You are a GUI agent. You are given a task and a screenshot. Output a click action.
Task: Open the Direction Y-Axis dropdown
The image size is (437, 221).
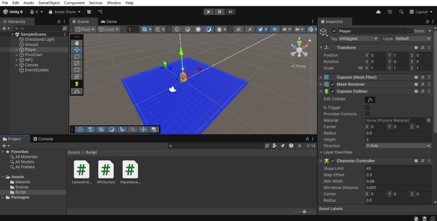point(398,146)
